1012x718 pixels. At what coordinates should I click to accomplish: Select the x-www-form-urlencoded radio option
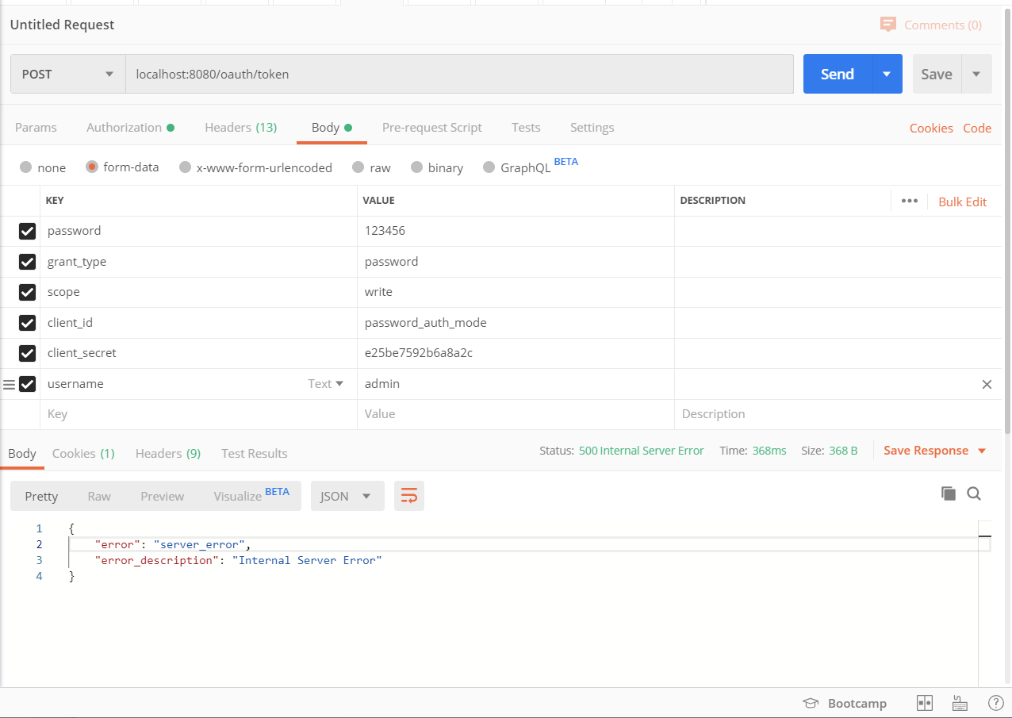tap(186, 167)
